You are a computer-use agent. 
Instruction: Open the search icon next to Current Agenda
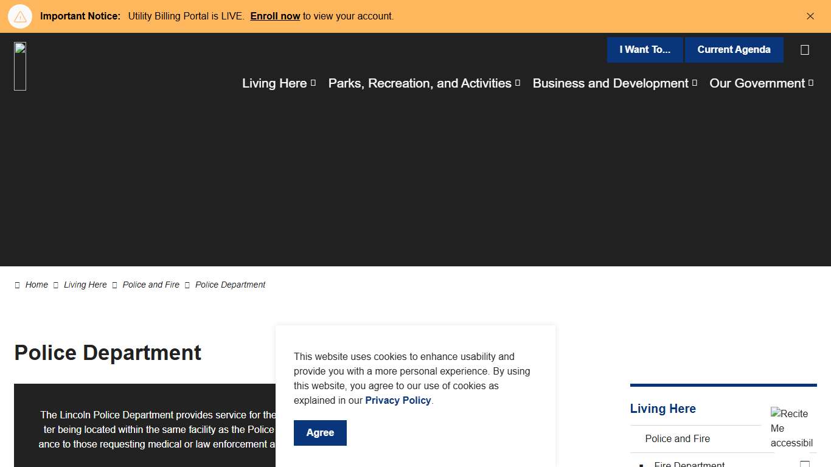point(804,50)
